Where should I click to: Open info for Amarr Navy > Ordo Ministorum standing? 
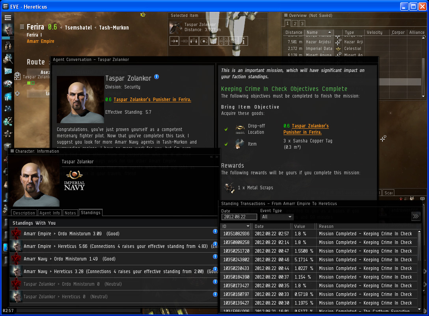(215, 257)
